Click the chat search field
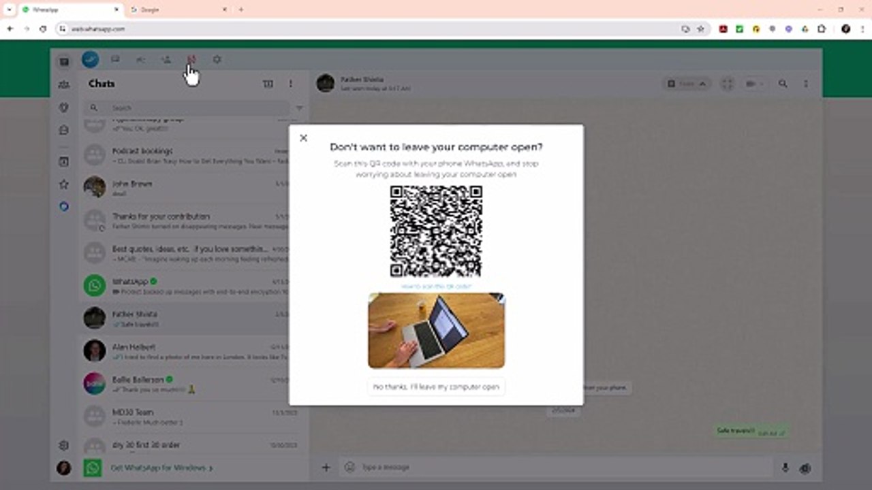872x490 pixels. coord(187,108)
